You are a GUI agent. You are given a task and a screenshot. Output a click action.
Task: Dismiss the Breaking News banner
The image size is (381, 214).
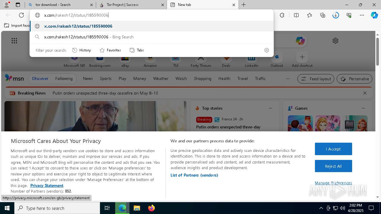pos(365,93)
